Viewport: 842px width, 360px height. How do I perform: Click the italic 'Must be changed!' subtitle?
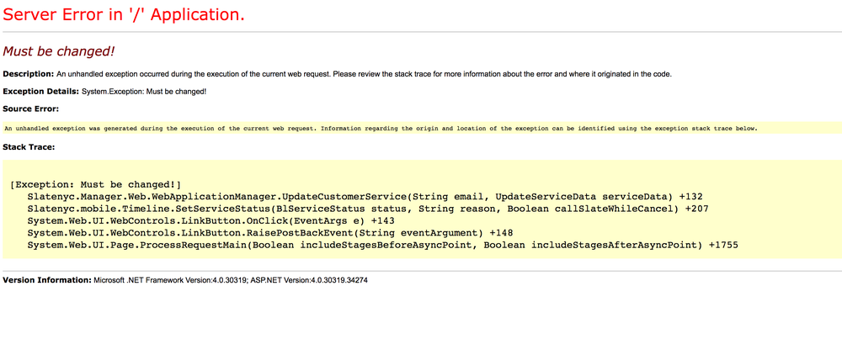point(59,51)
